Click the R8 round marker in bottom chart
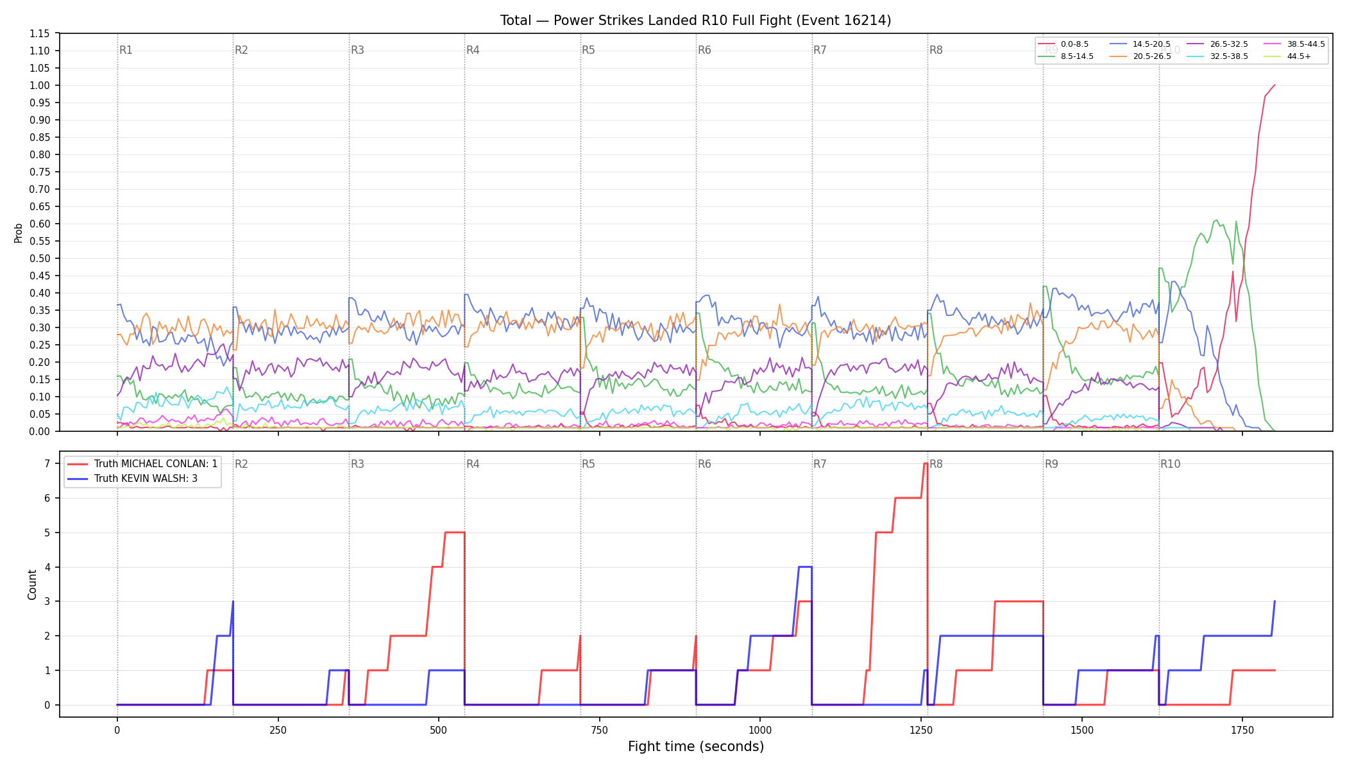 [x=936, y=464]
